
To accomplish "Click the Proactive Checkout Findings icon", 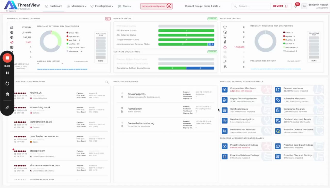I will tap(278, 156).
